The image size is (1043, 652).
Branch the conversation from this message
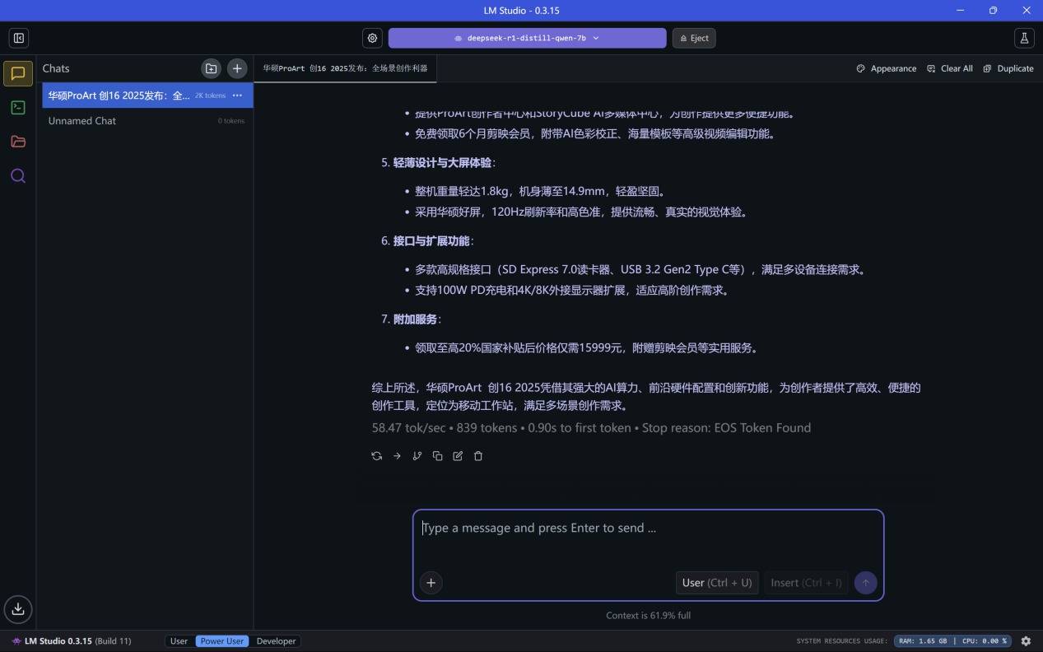click(x=417, y=456)
